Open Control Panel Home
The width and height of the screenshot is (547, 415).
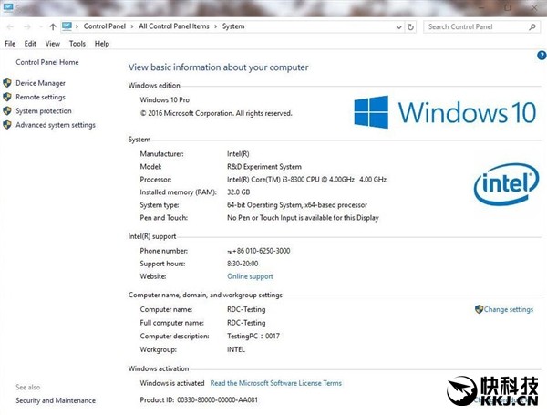tap(47, 62)
